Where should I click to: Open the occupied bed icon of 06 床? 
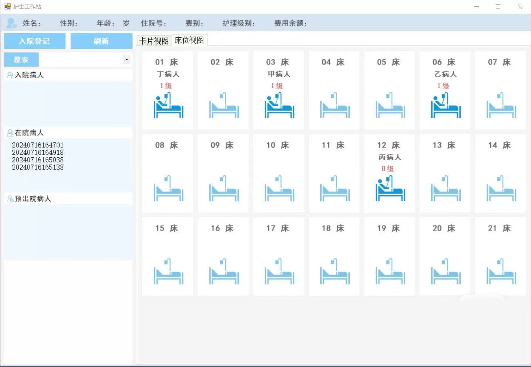[x=446, y=105]
